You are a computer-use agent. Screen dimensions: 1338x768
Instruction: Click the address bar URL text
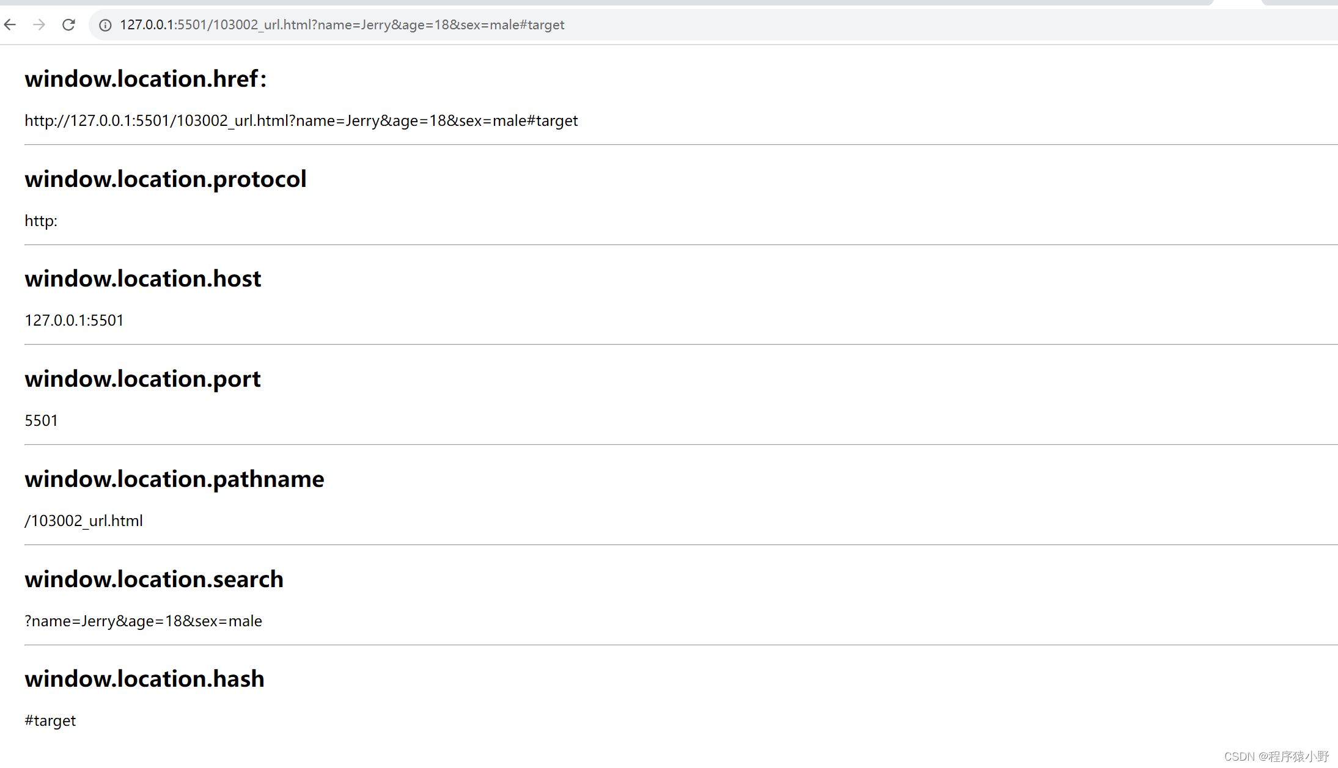tap(342, 25)
